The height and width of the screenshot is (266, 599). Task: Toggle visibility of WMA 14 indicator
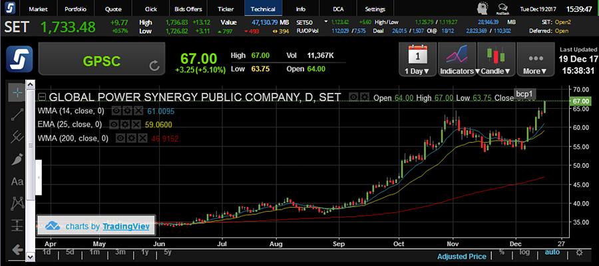(116, 111)
